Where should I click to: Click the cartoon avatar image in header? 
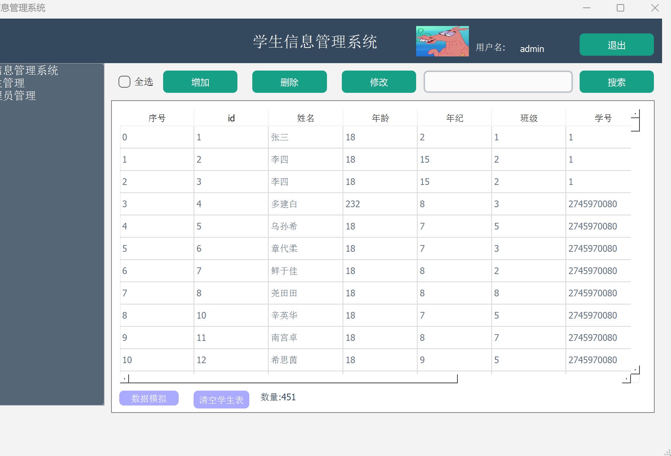point(442,41)
